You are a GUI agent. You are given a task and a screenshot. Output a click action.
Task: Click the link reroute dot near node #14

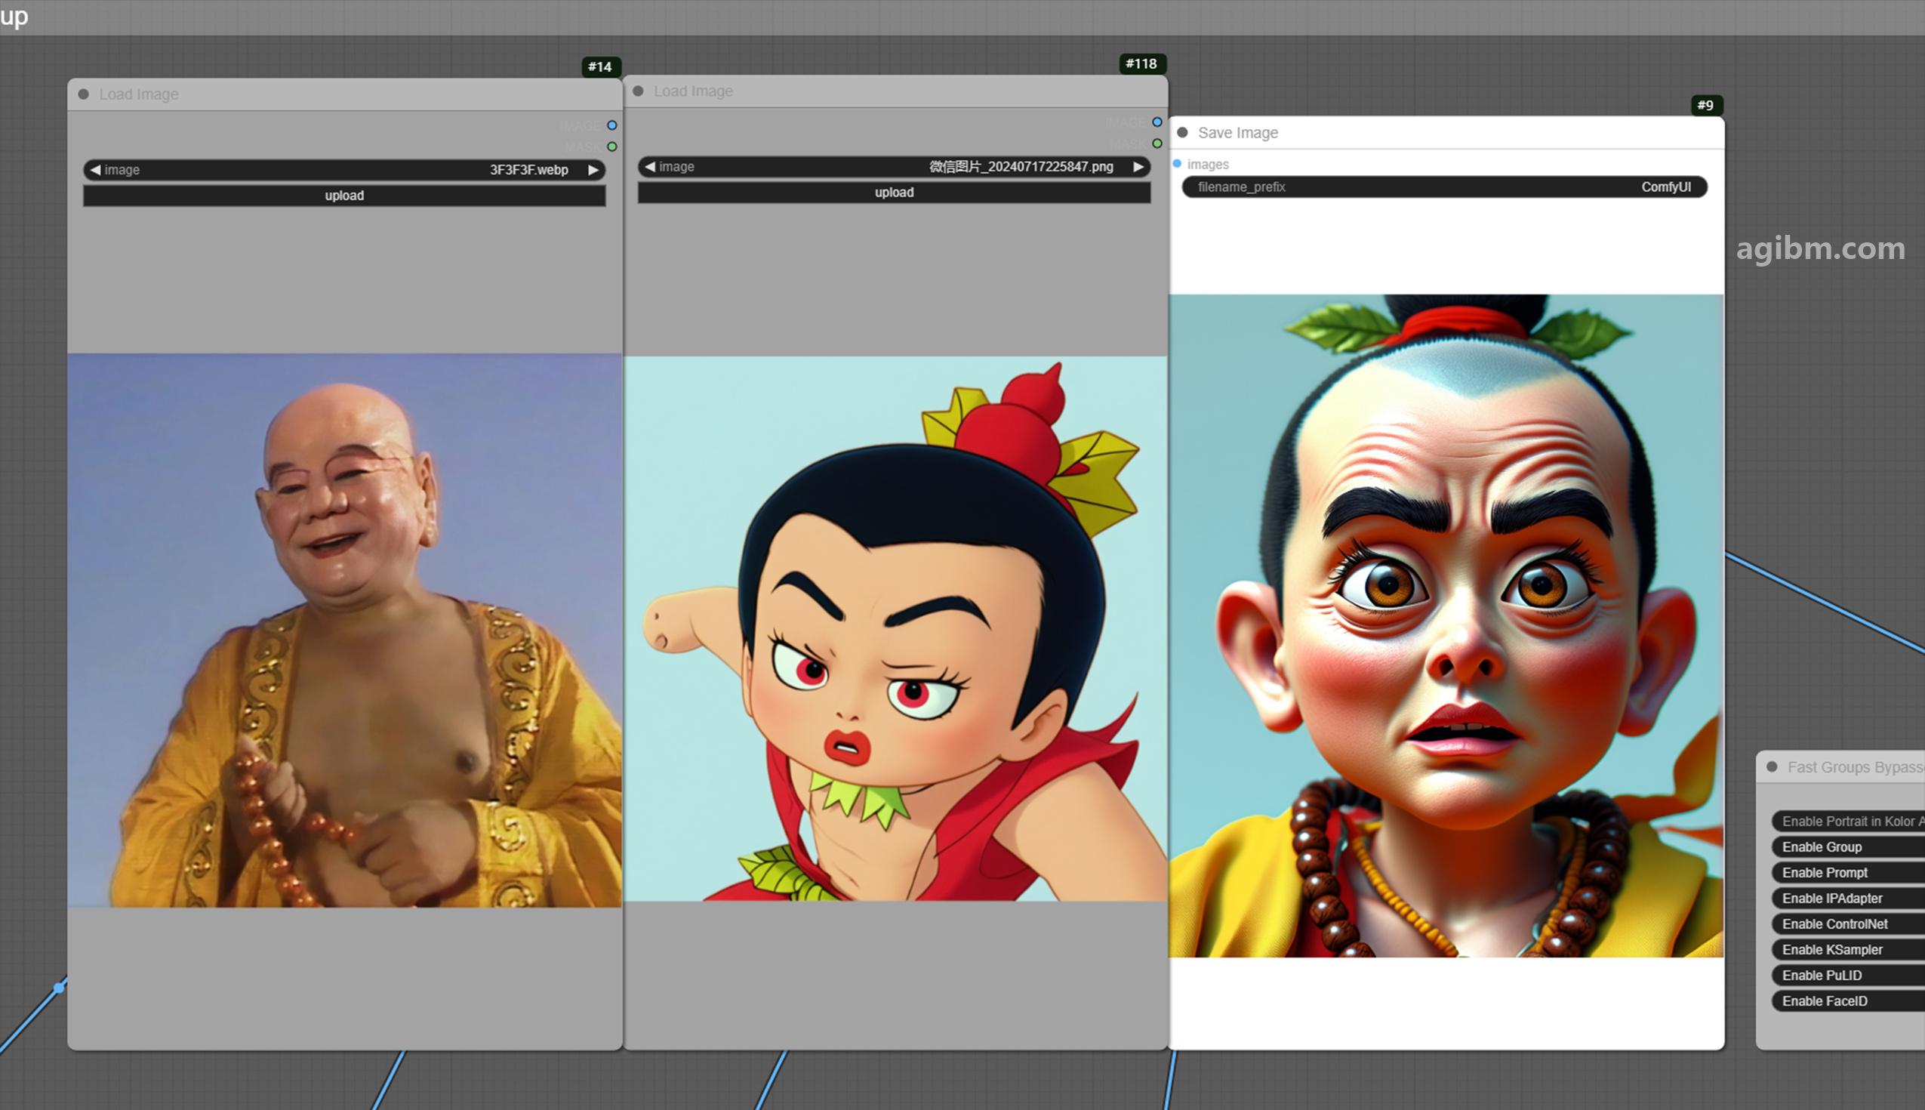tap(60, 988)
